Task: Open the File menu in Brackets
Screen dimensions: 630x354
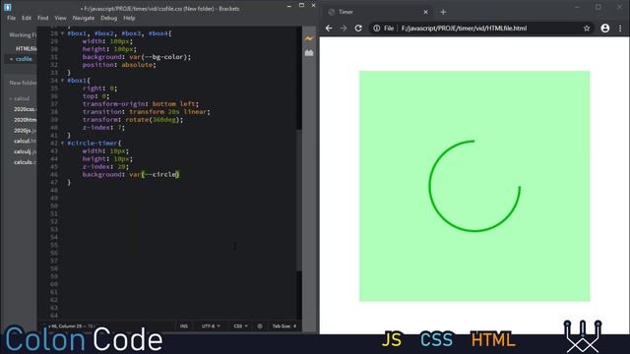Action: click(11, 18)
